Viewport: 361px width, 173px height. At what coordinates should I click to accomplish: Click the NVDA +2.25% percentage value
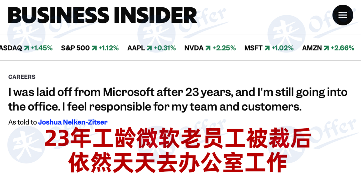point(224,48)
